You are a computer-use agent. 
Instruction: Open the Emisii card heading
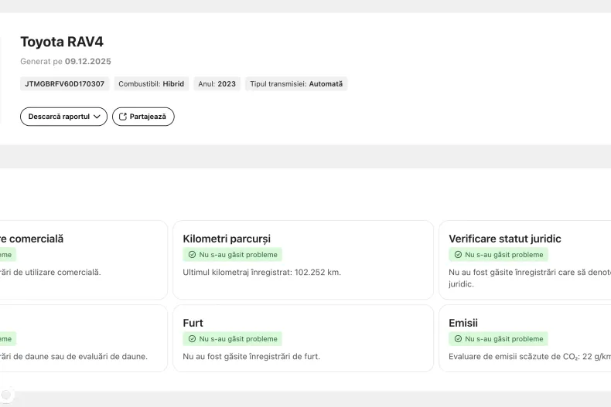pos(463,323)
